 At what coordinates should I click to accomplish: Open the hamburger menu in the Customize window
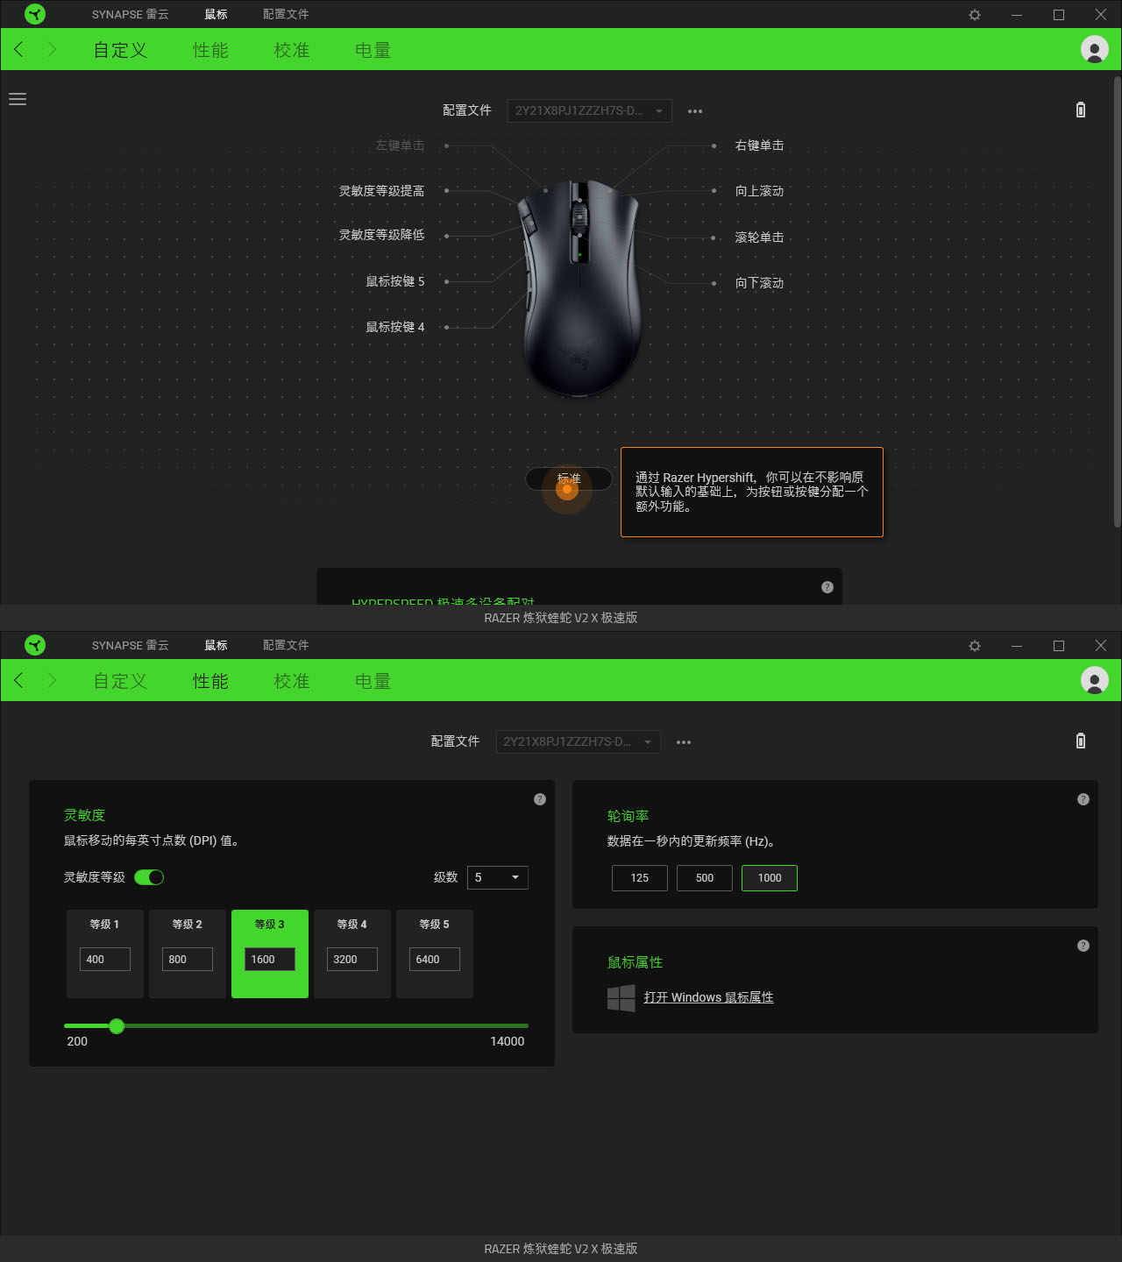pos(18,99)
